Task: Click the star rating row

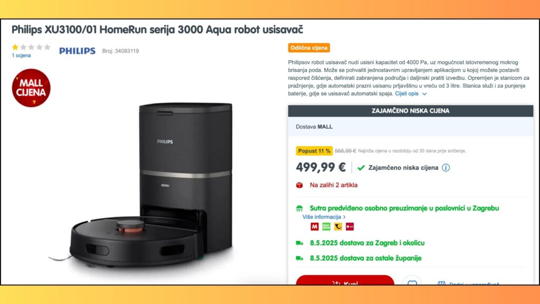Action: (31, 47)
